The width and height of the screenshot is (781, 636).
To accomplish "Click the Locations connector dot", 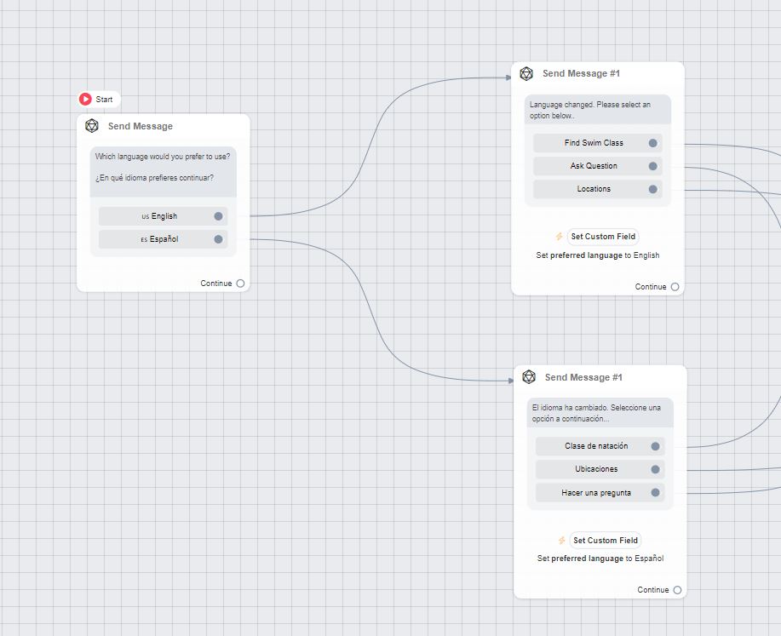I will (653, 189).
